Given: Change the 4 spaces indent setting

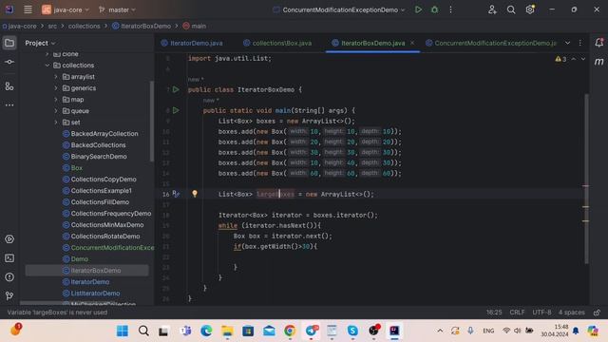Looking at the screenshot, I should click(x=572, y=313).
